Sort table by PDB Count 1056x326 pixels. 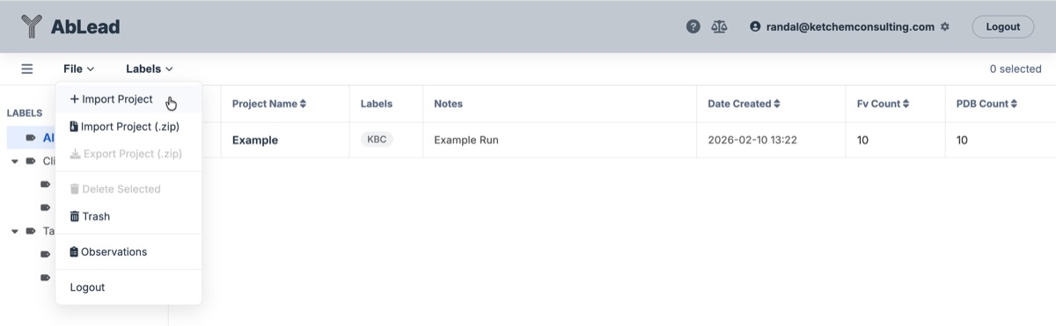pyautogui.click(x=986, y=104)
